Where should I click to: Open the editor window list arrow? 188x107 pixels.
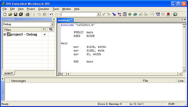[182, 19]
